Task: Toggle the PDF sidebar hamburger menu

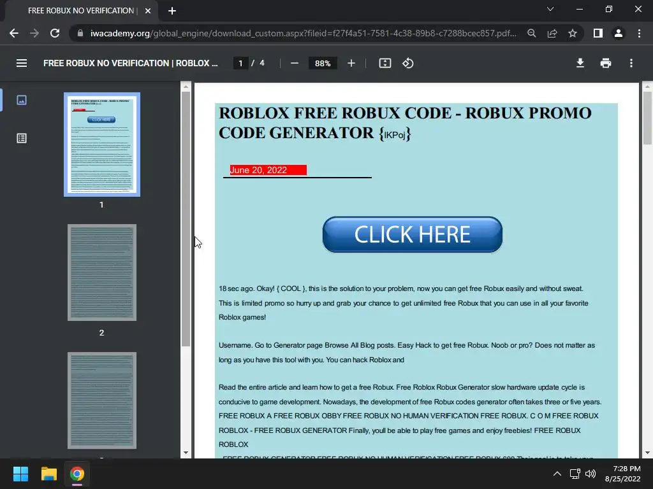Action: pos(22,63)
